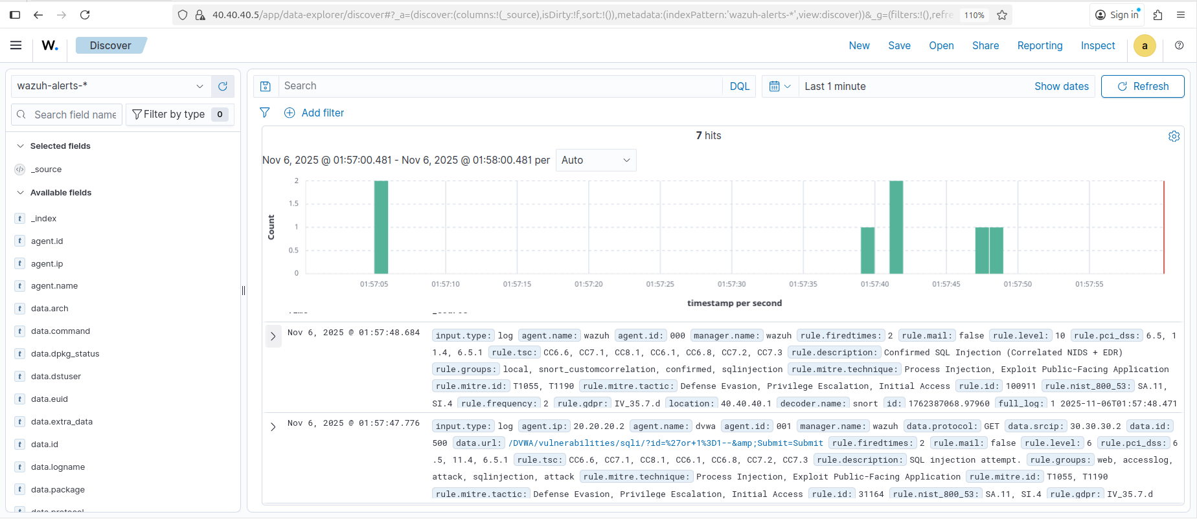This screenshot has height=519, width=1197.
Task: Switch query language via DQL button
Action: (739, 86)
